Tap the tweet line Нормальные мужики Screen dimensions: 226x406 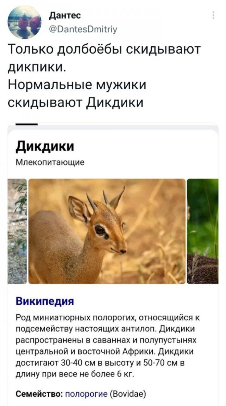click(x=77, y=85)
